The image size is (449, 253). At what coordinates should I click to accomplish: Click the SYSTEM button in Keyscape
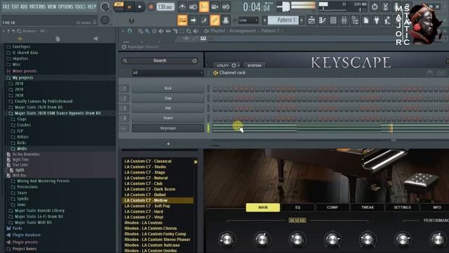[254, 65]
